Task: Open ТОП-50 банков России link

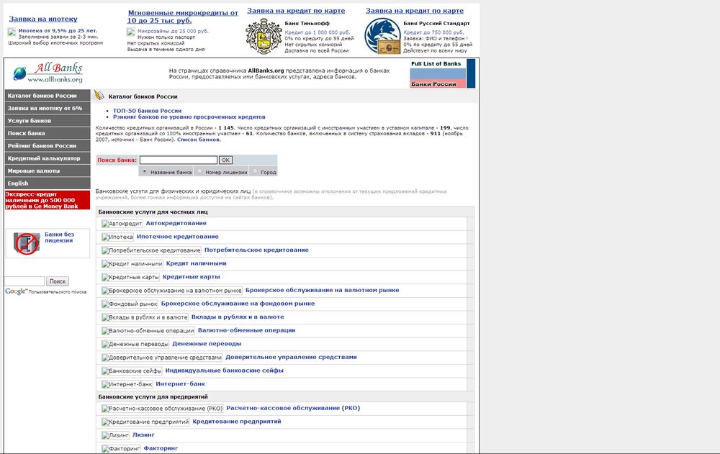Action: pyautogui.click(x=148, y=111)
